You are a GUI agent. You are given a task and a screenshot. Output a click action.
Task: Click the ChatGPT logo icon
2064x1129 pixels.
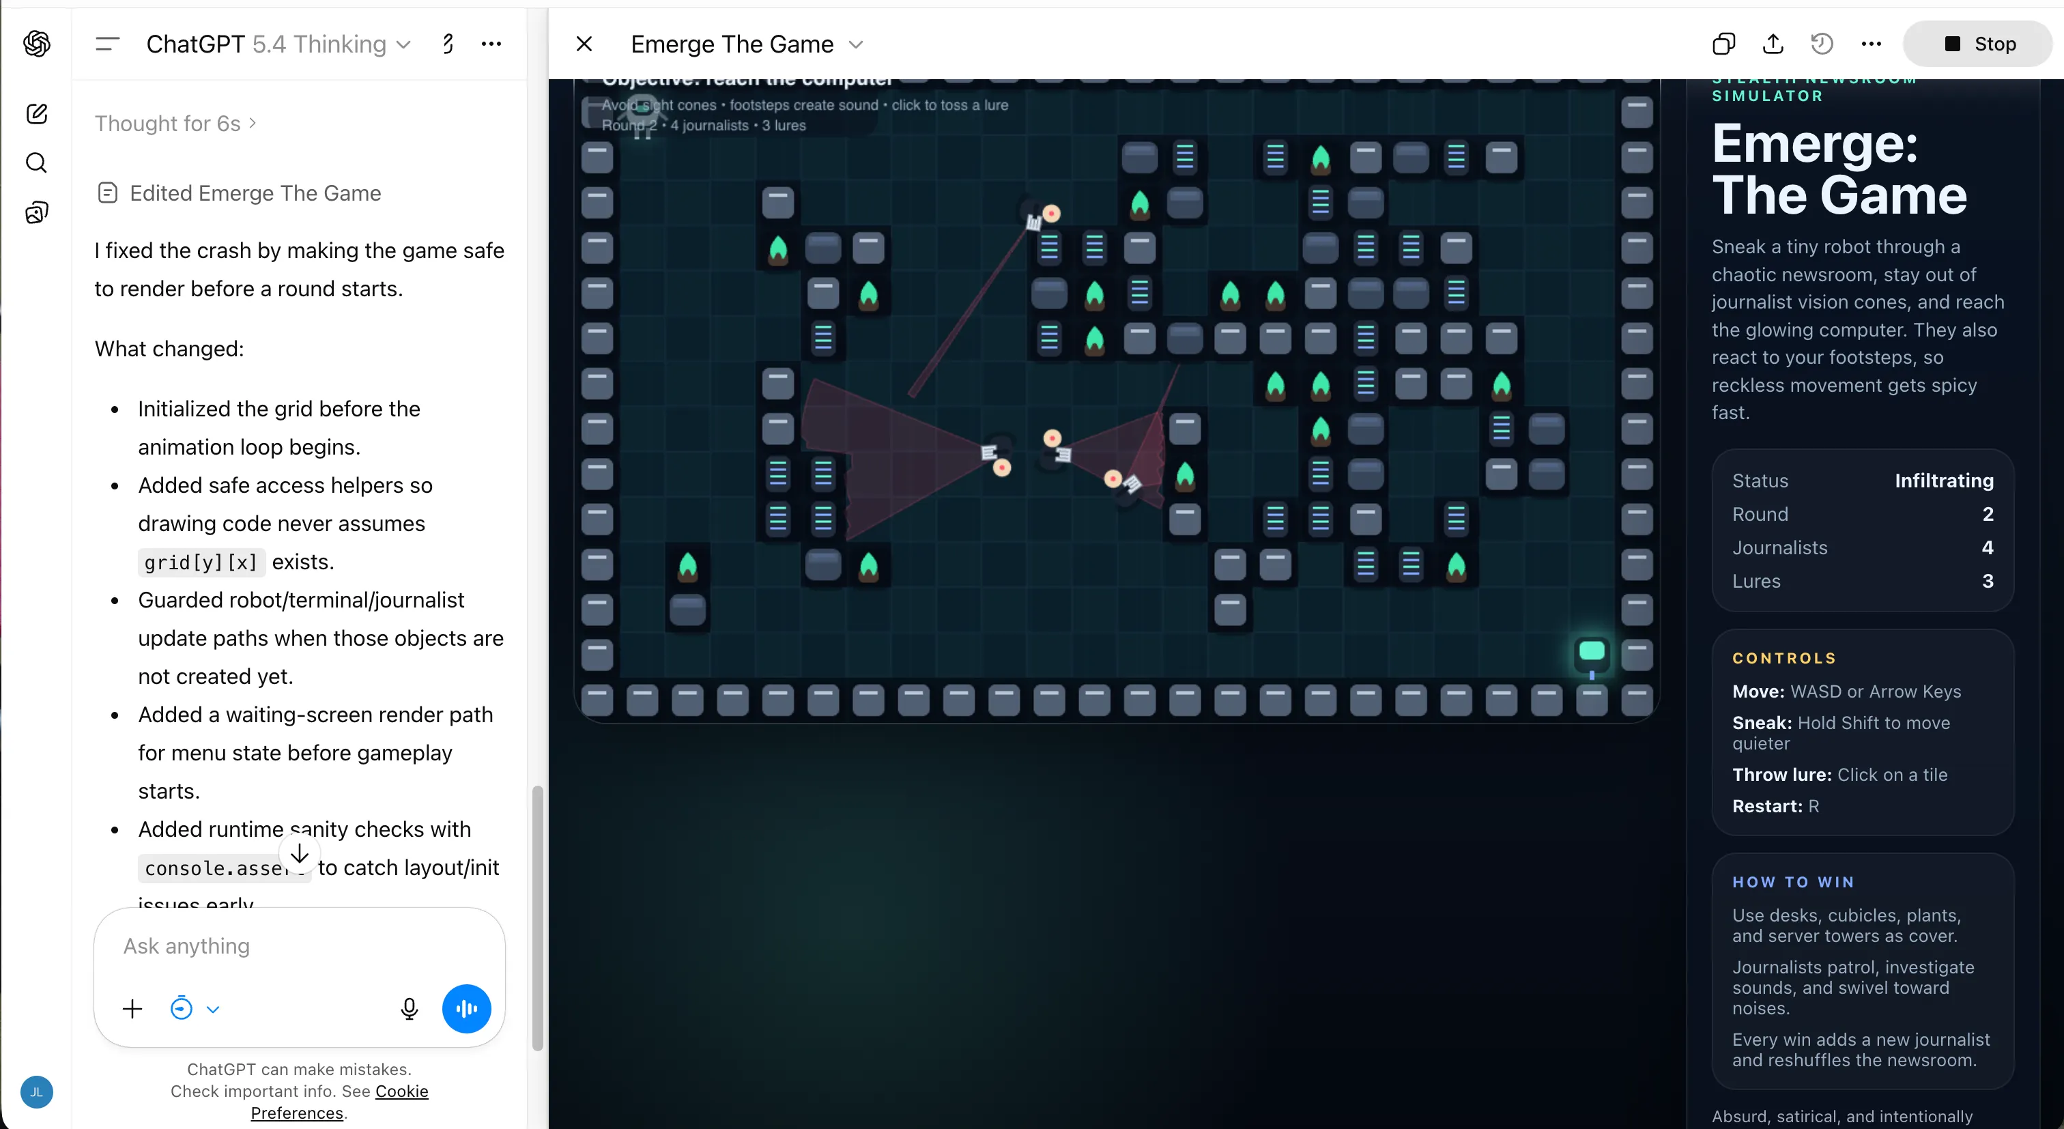[x=37, y=43]
